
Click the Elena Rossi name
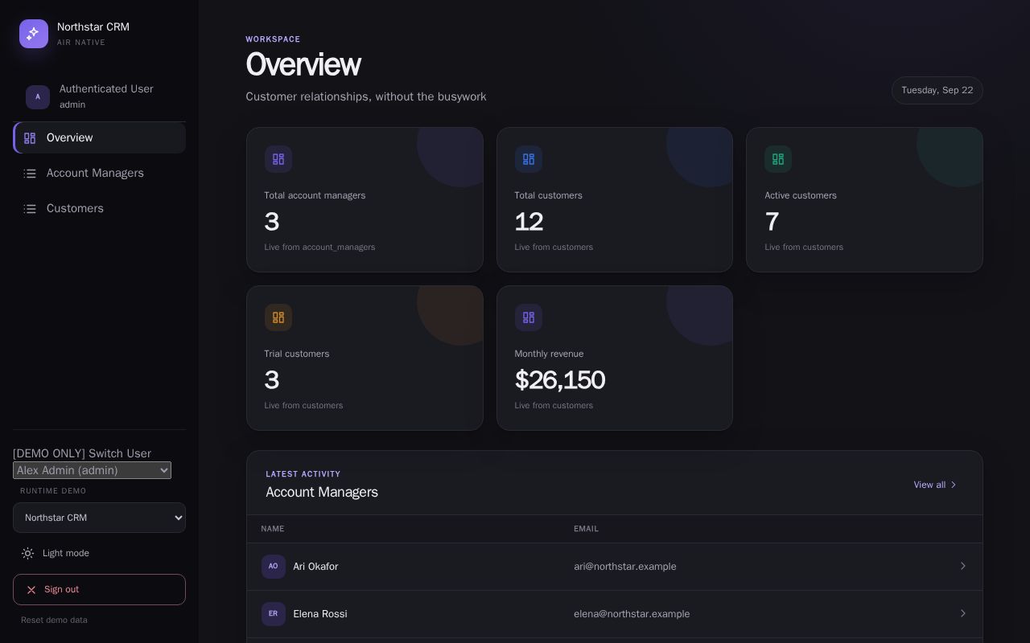320,614
